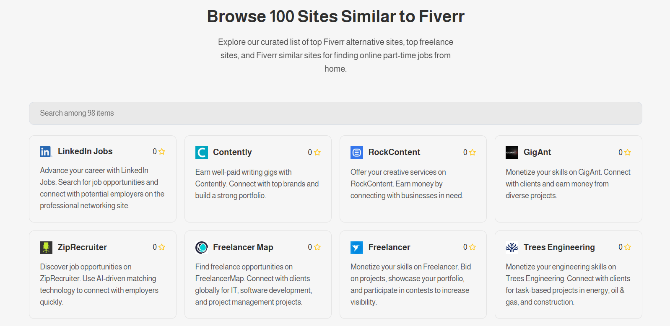Open the RockContent title link

(x=394, y=152)
